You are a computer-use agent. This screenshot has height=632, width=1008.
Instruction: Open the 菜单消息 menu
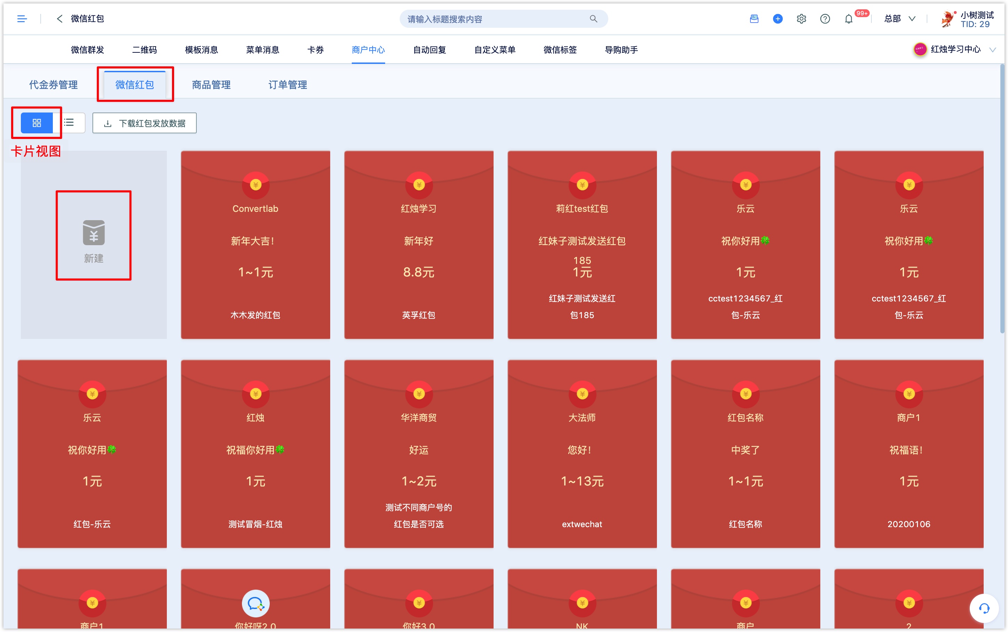262,50
